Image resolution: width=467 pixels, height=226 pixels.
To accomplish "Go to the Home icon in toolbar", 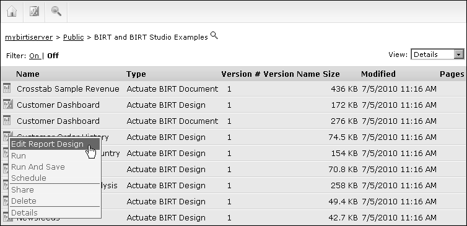I will point(12,12).
